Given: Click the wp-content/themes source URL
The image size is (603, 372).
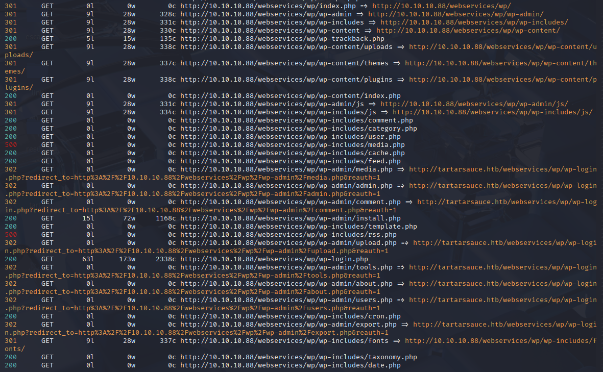Looking at the screenshot, I should [x=284, y=63].
